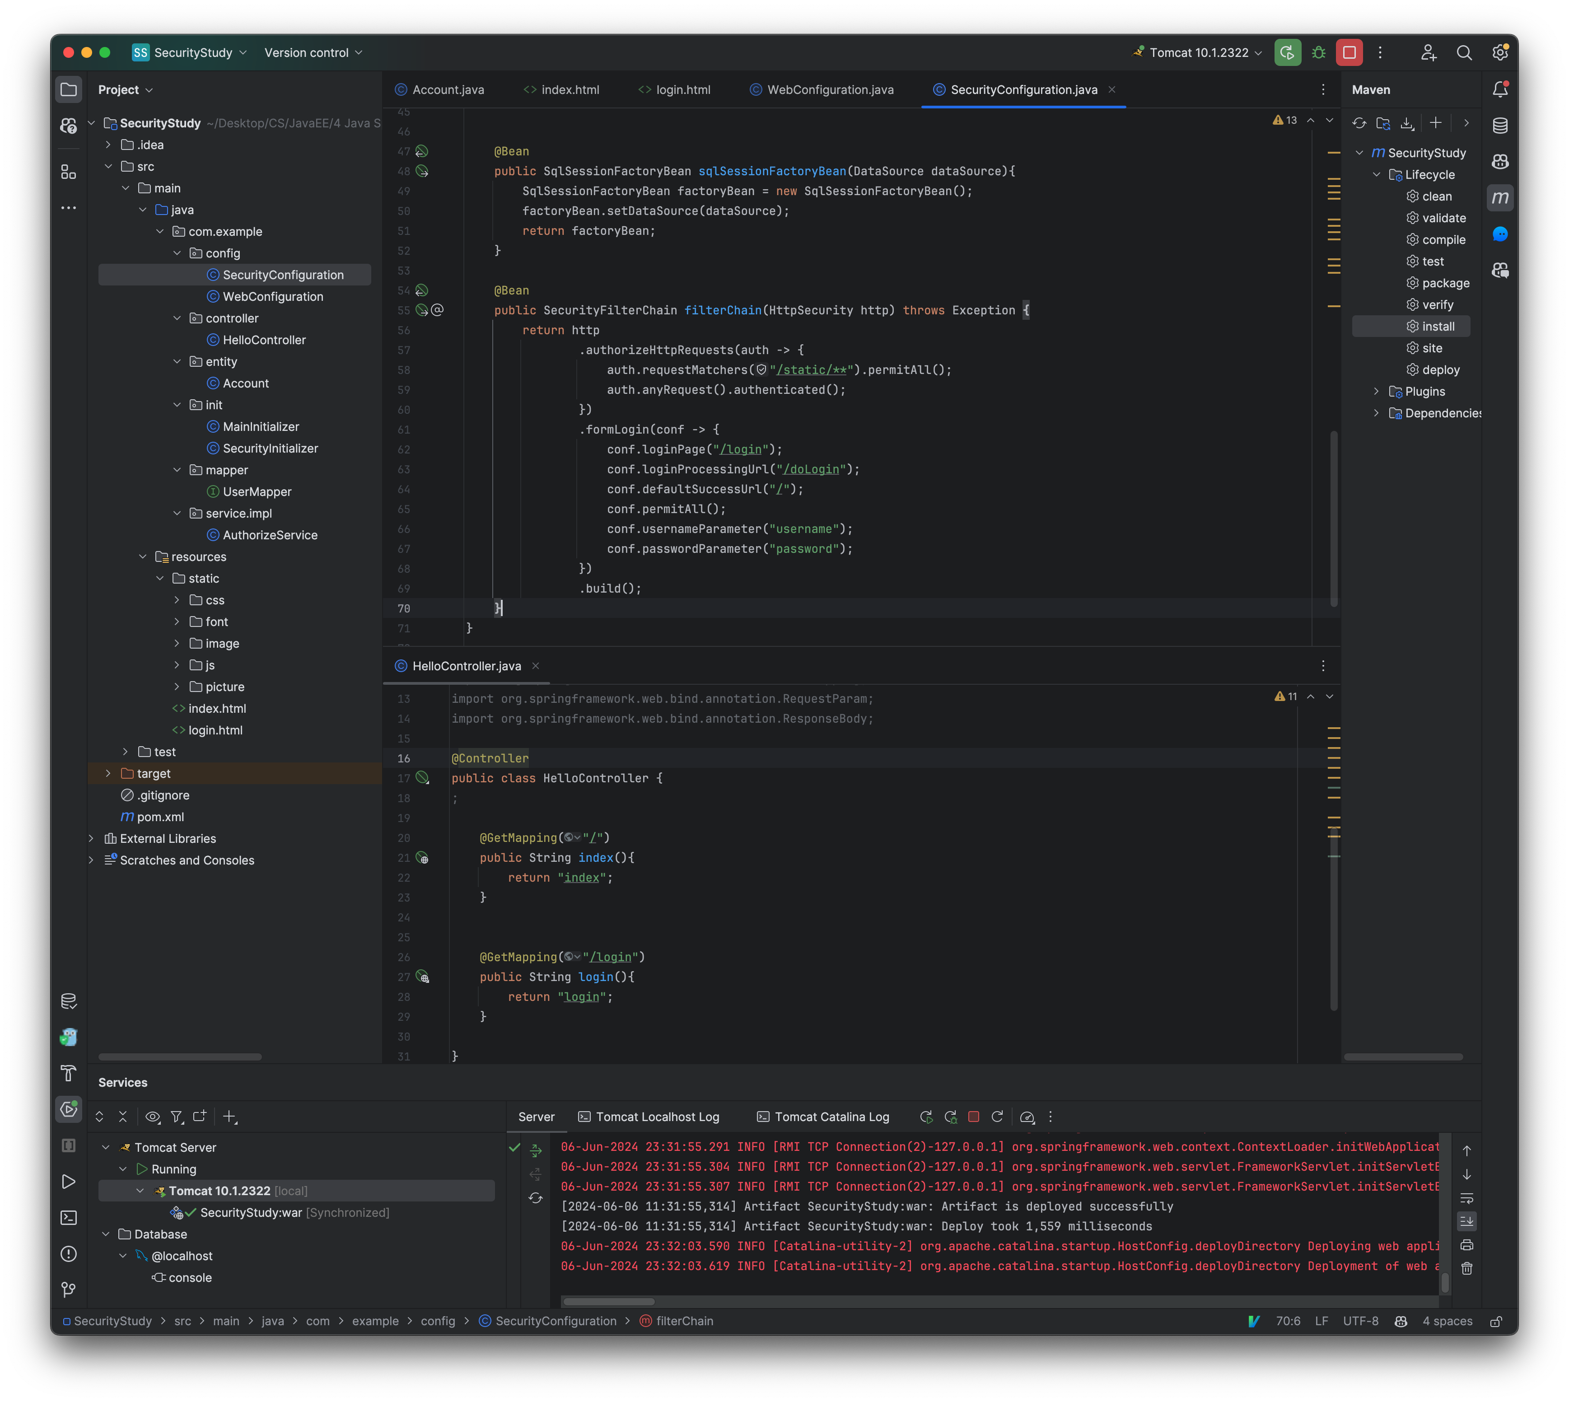
Task: Open the Database tool window icon
Action: 1500,124
